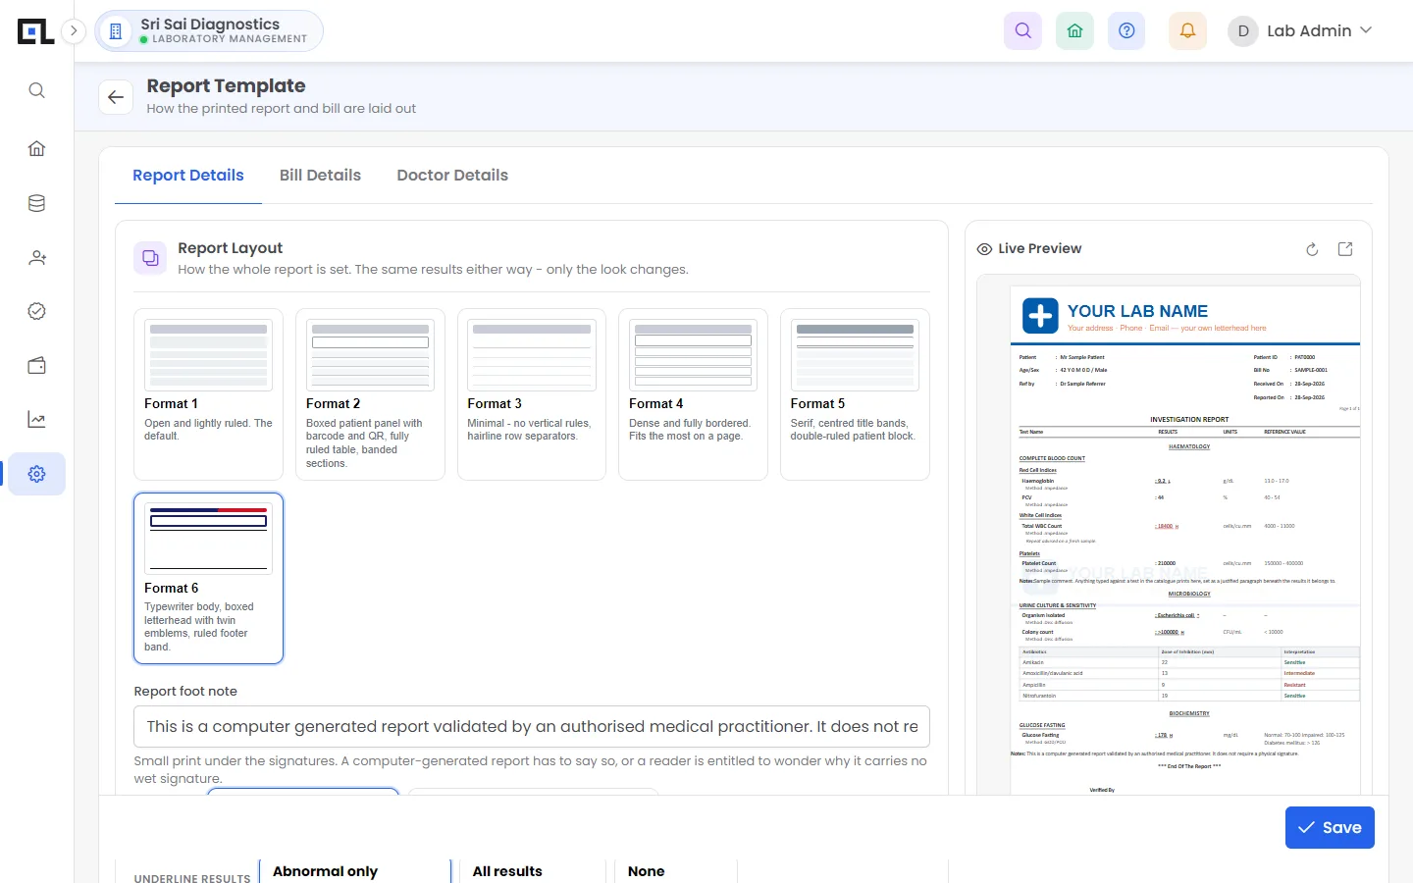Open notifications bell icon
The height and width of the screenshot is (883, 1413).
[x=1187, y=30]
